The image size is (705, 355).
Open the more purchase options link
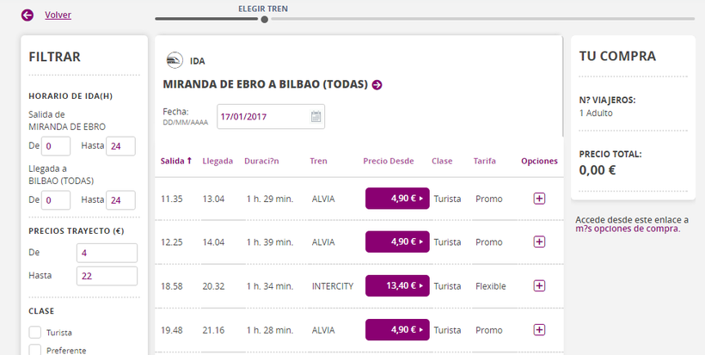tap(627, 229)
